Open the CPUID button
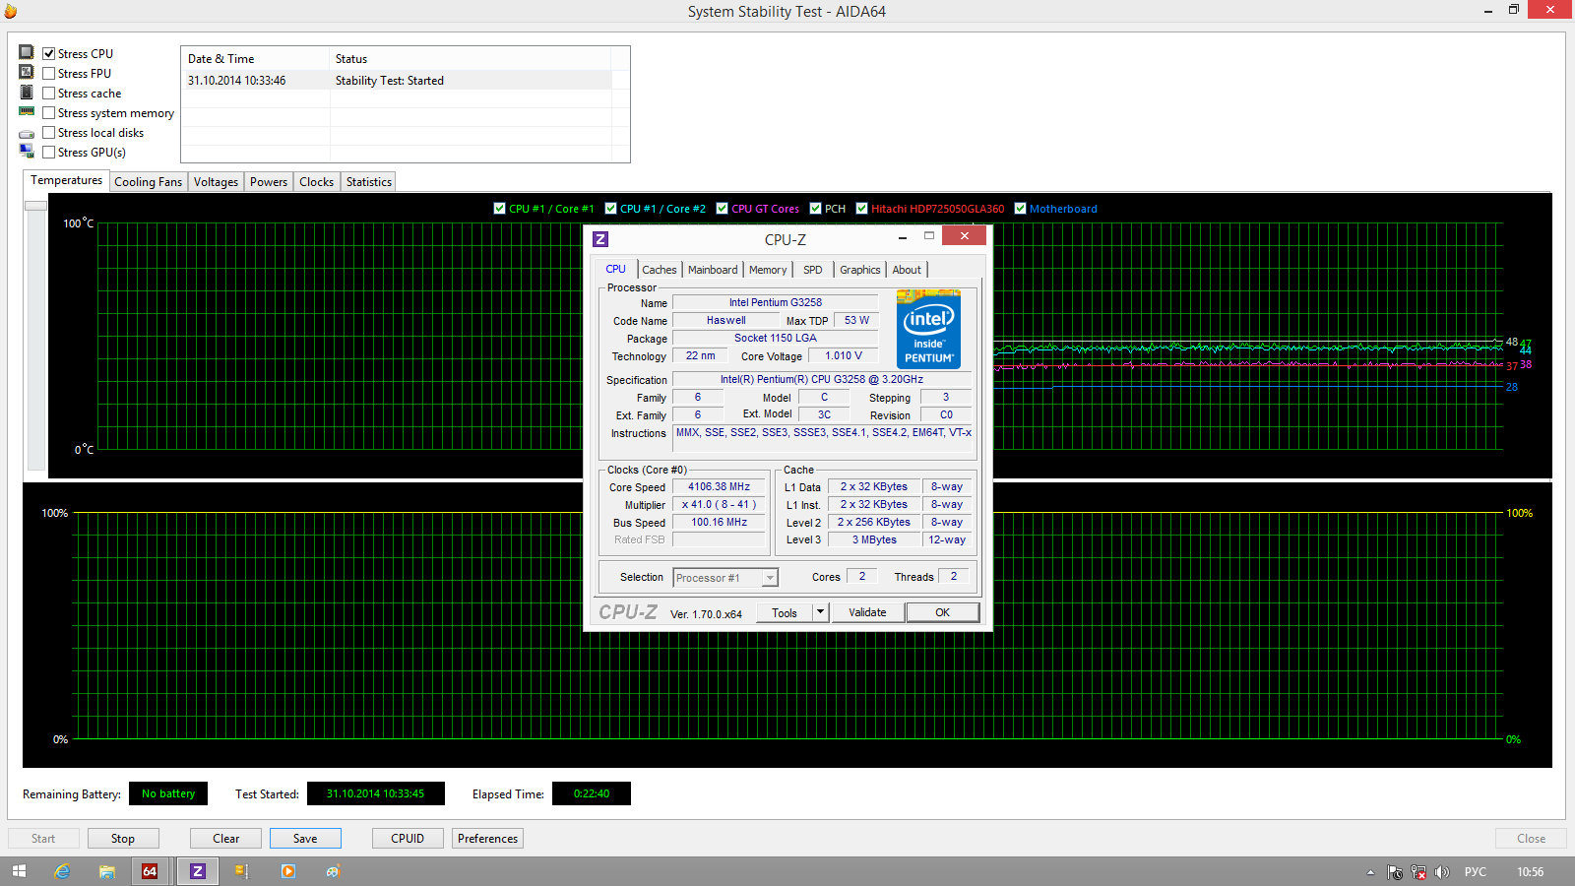The width and height of the screenshot is (1575, 886). click(x=408, y=839)
